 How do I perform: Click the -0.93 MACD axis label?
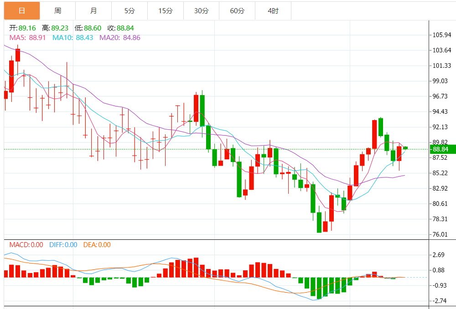tap(440, 285)
